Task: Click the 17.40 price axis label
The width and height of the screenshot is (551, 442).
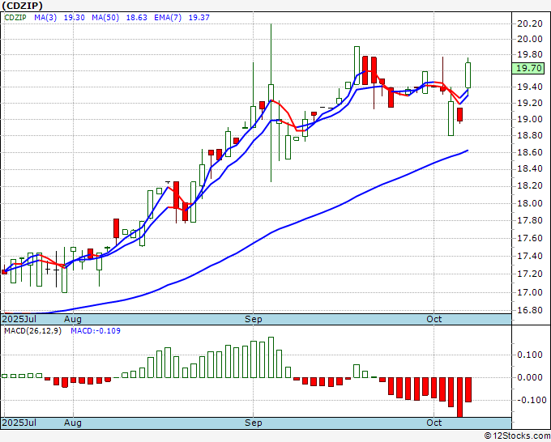Action: point(530,256)
